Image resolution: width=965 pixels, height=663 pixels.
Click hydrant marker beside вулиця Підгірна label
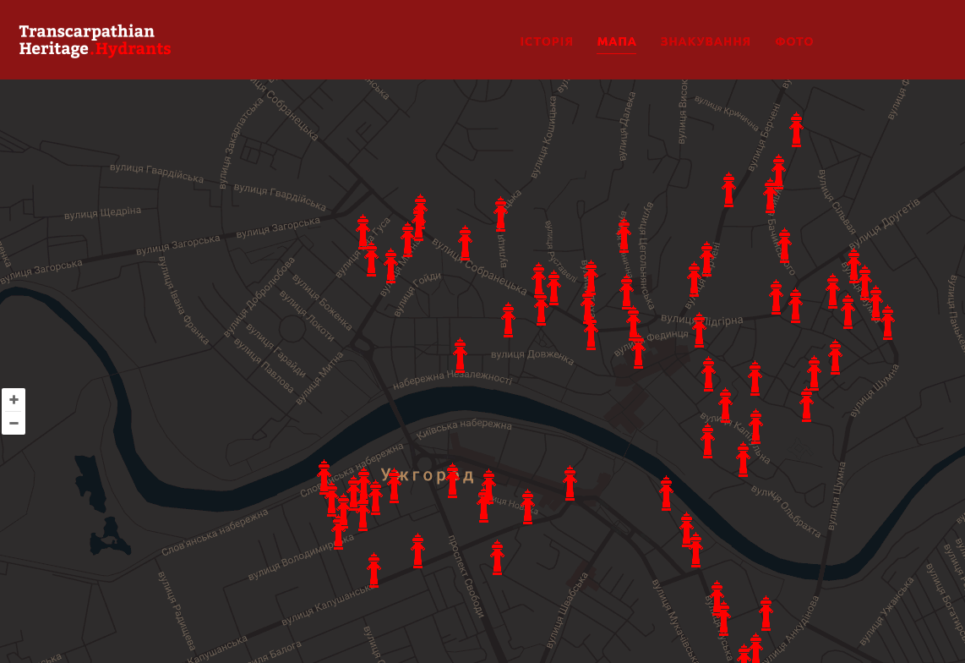699,331
